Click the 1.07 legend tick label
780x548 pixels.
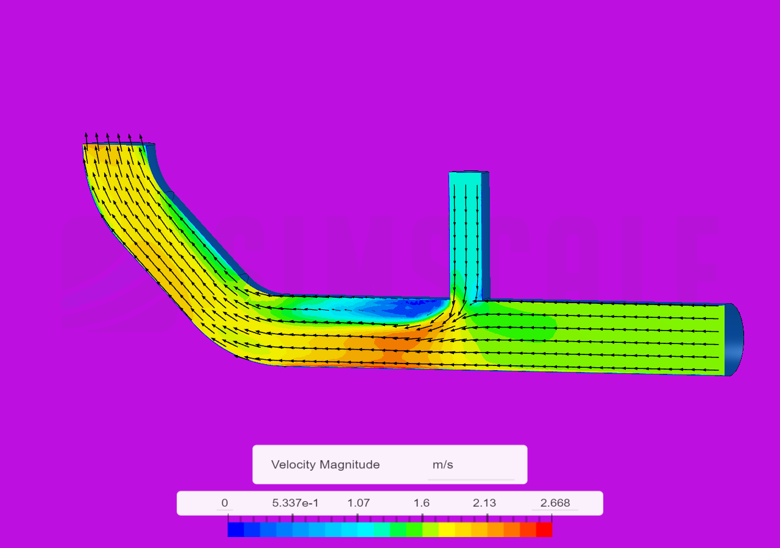358,503
